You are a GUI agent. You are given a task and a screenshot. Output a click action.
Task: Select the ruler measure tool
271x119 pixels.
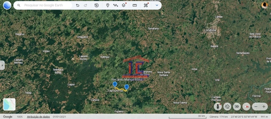tap(135, 5)
